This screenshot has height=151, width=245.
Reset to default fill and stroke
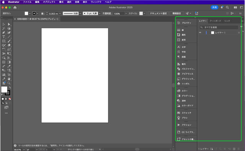2,95
